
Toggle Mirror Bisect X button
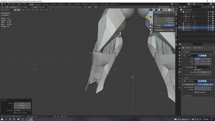click(197, 62)
